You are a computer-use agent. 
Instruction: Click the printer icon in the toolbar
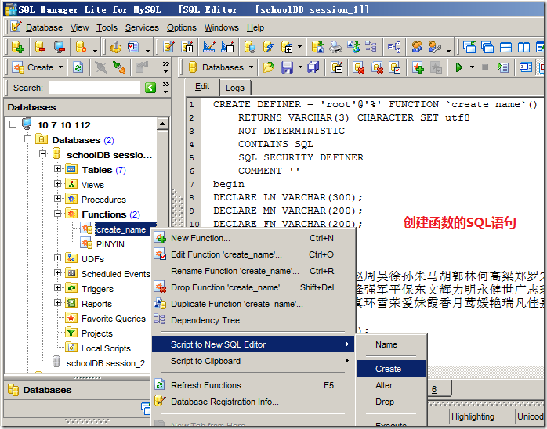pyautogui.click(x=335, y=47)
